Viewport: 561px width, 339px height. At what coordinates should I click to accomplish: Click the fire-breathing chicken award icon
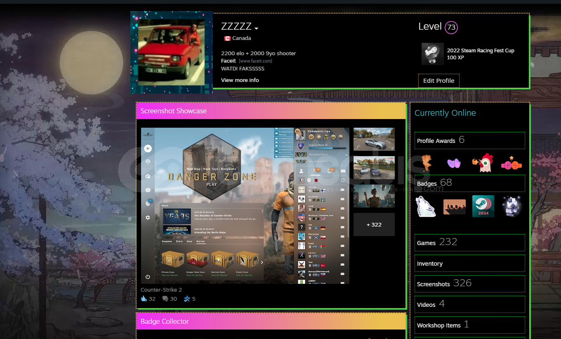pos(483,163)
